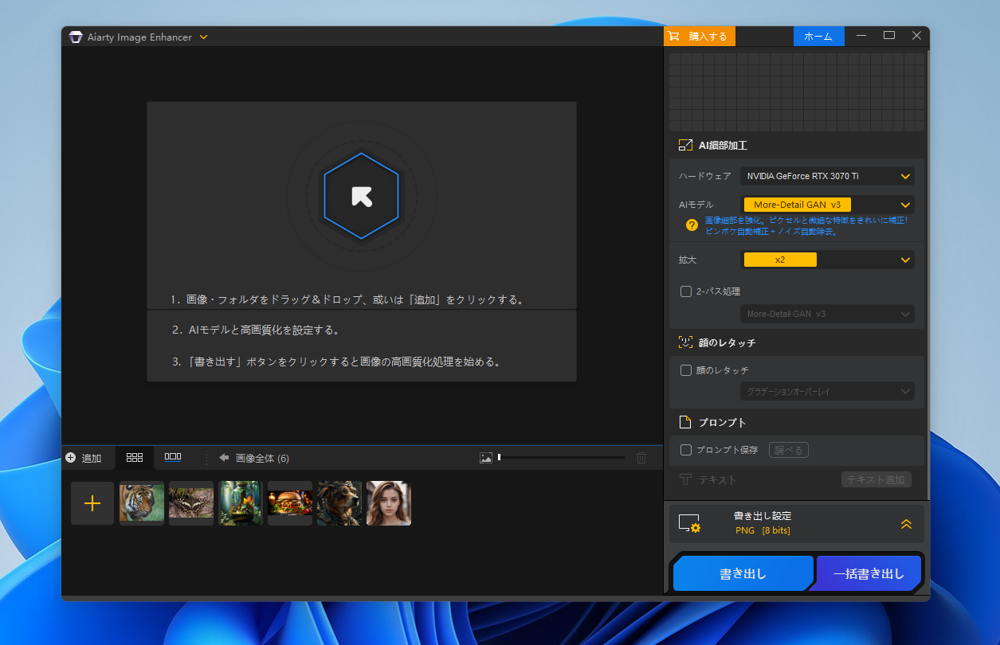1000x645 pixels.
Task: Click the テキスト T icon
Action: coord(684,479)
